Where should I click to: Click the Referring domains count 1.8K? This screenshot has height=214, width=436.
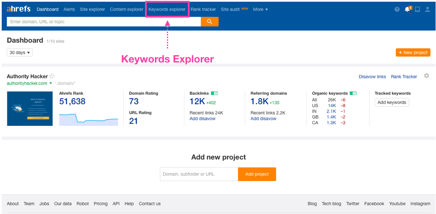click(259, 101)
